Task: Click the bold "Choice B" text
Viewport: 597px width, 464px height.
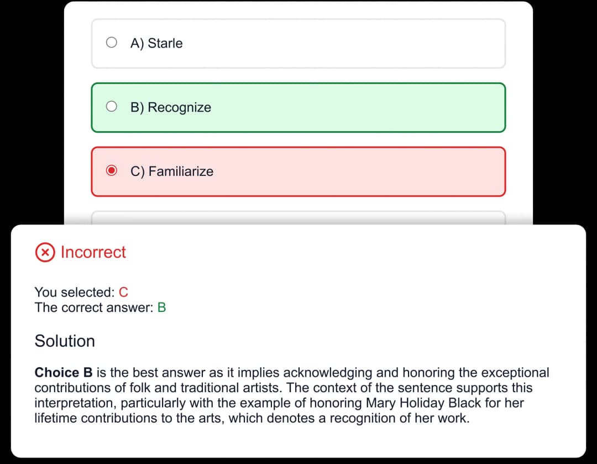Action: tap(64, 373)
